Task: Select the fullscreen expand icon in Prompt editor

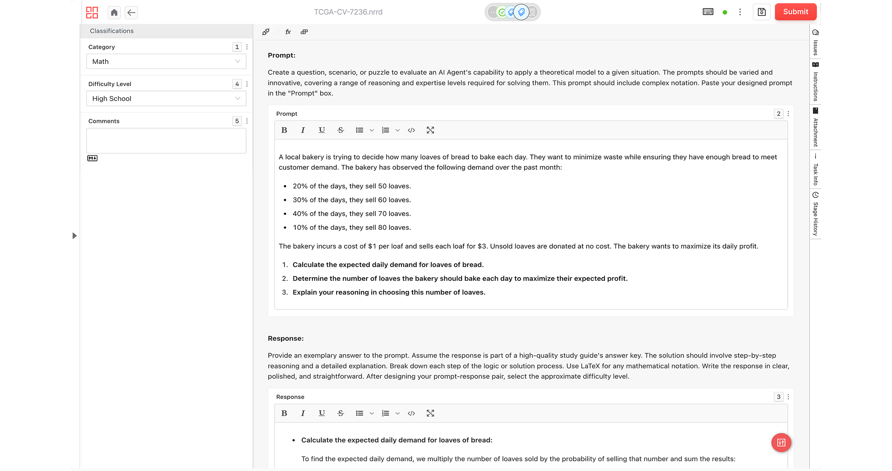Action: 430,130
